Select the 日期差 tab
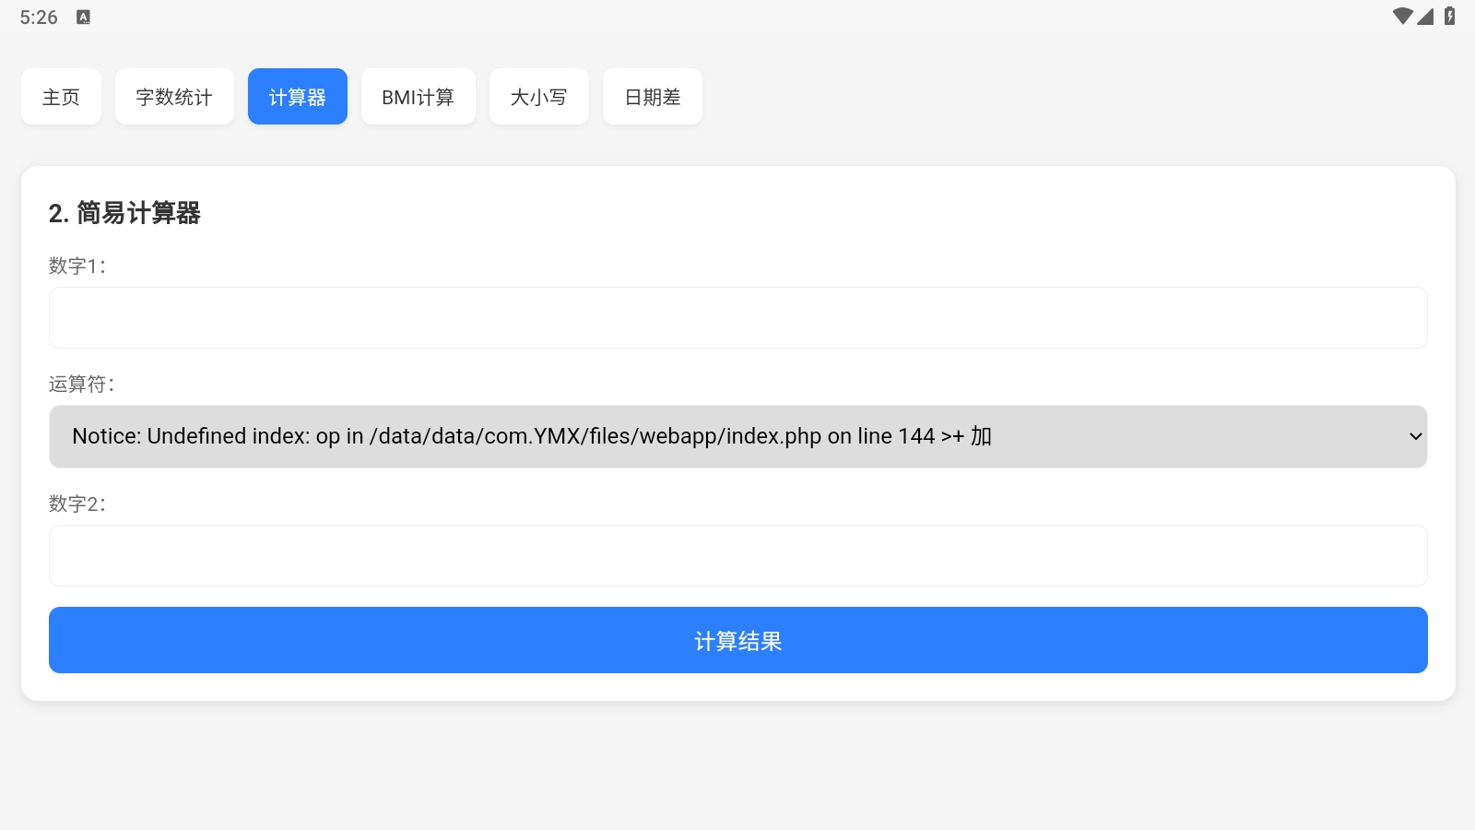This screenshot has height=830, width=1475. point(652,96)
